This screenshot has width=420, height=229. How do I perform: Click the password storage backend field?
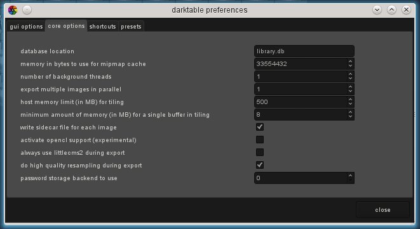[x=301, y=178]
